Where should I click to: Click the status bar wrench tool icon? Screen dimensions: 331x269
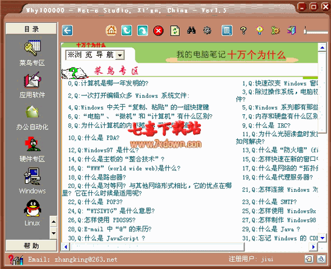click(321, 259)
